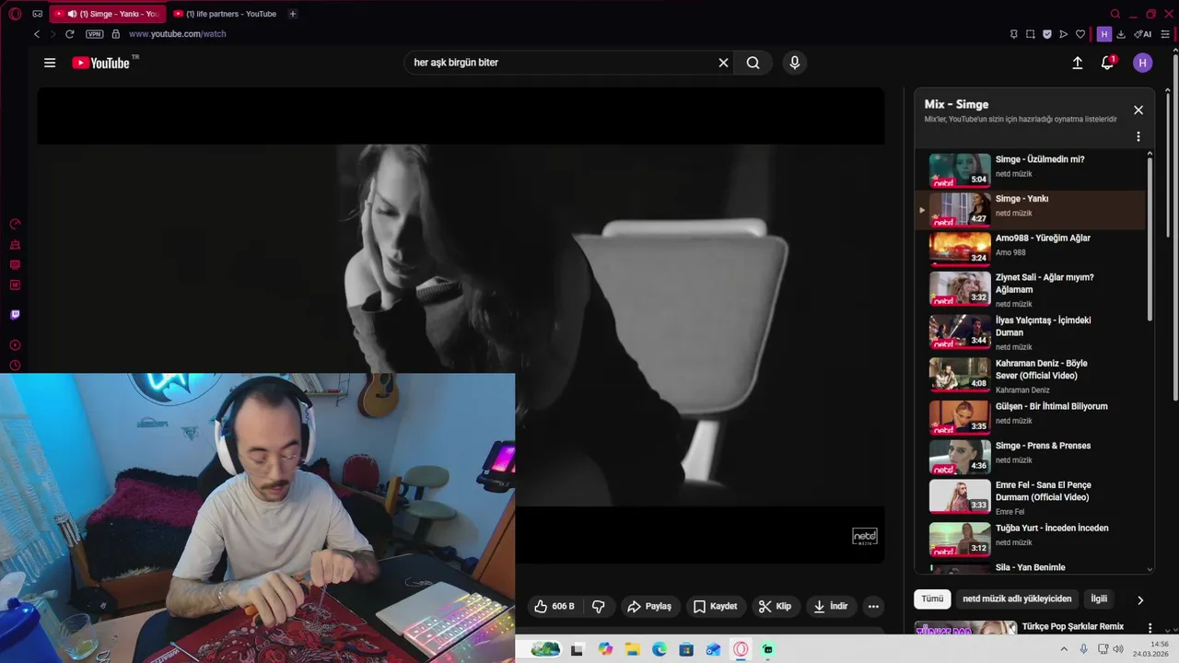This screenshot has width=1179, height=663.
Task: Submit search with the magnifier button
Action: click(753, 63)
